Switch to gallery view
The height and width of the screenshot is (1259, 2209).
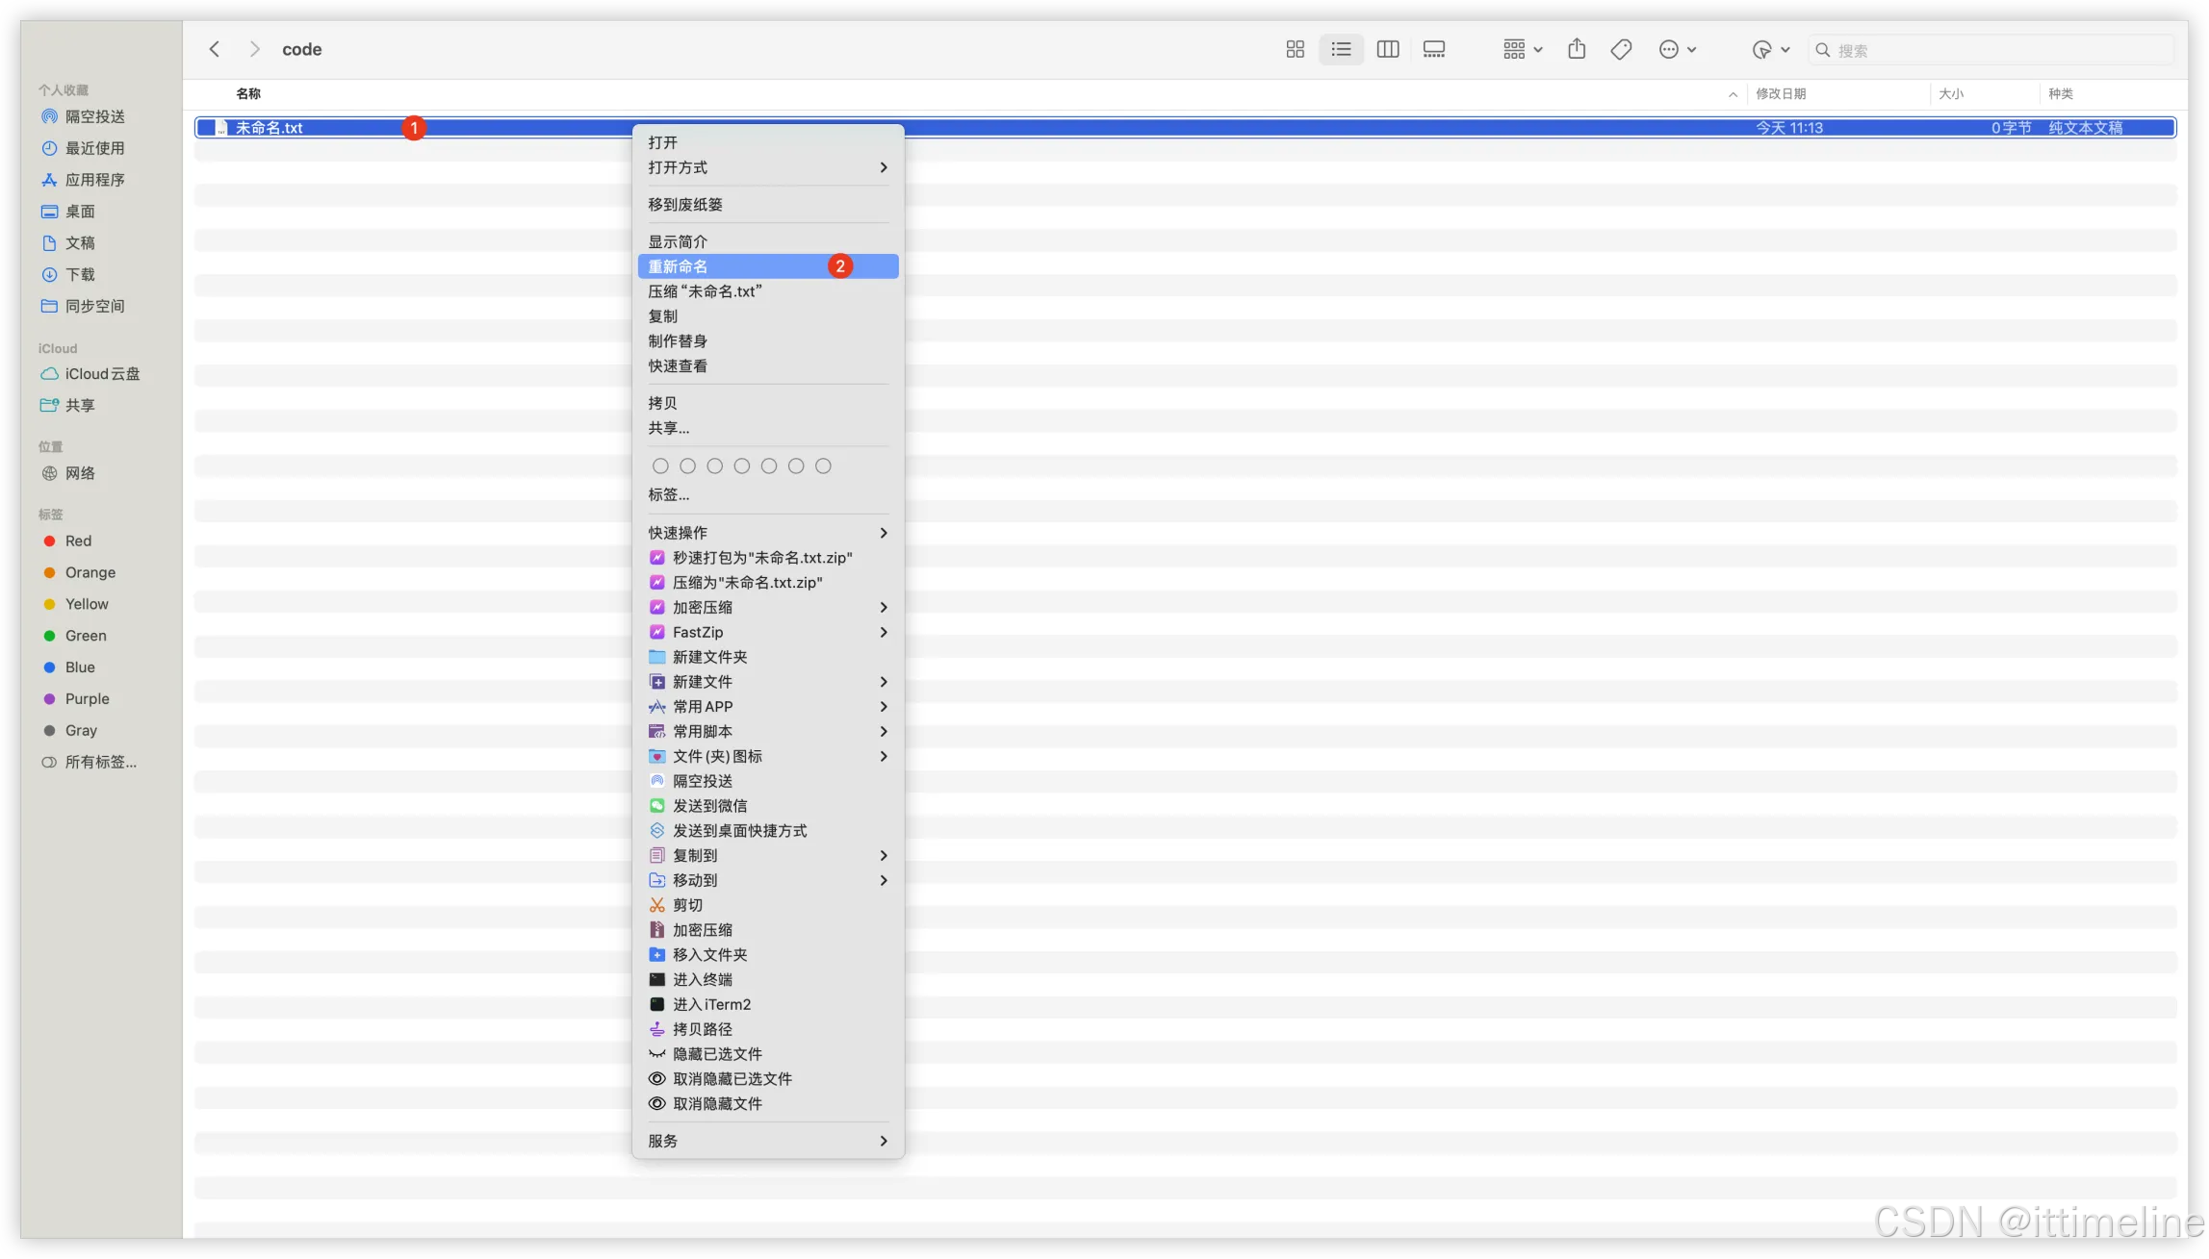(x=1433, y=49)
